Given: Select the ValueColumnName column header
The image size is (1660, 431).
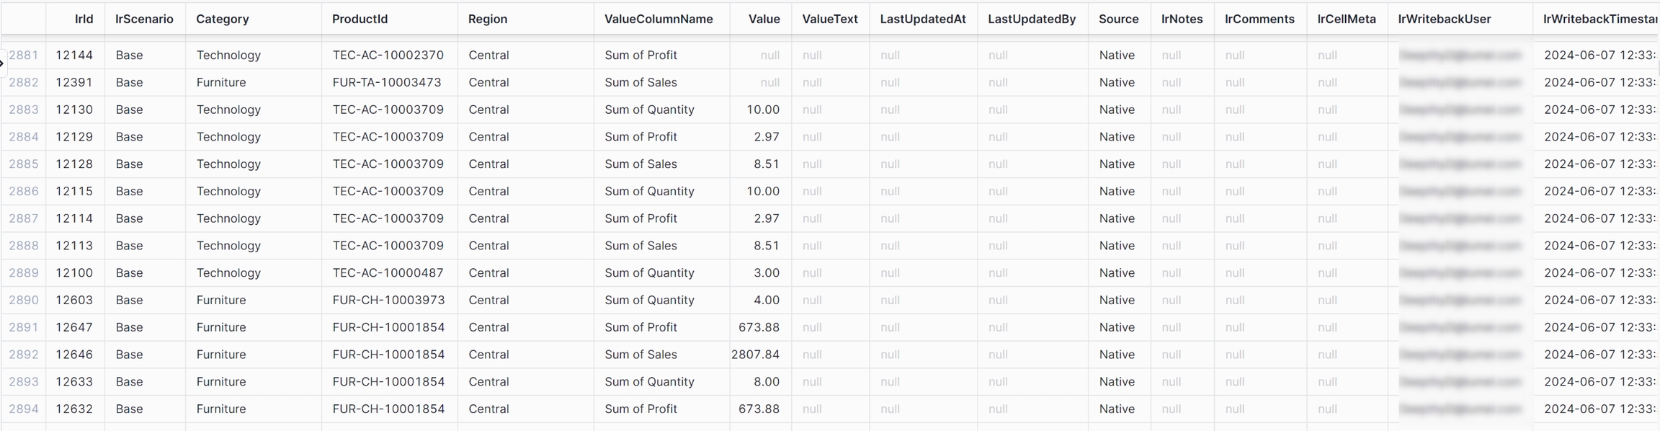Looking at the screenshot, I should (659, 19).
